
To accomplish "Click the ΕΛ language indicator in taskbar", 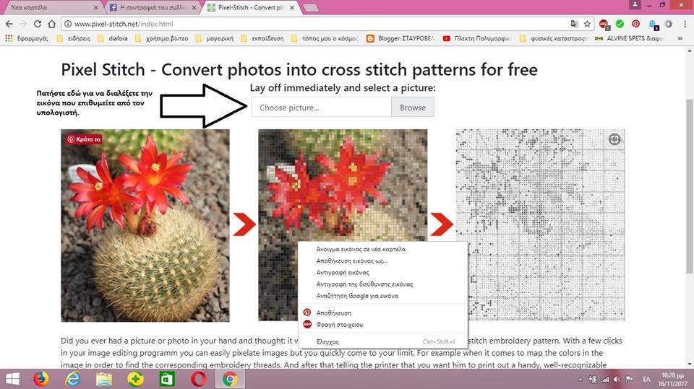I will tap(646, 380).
